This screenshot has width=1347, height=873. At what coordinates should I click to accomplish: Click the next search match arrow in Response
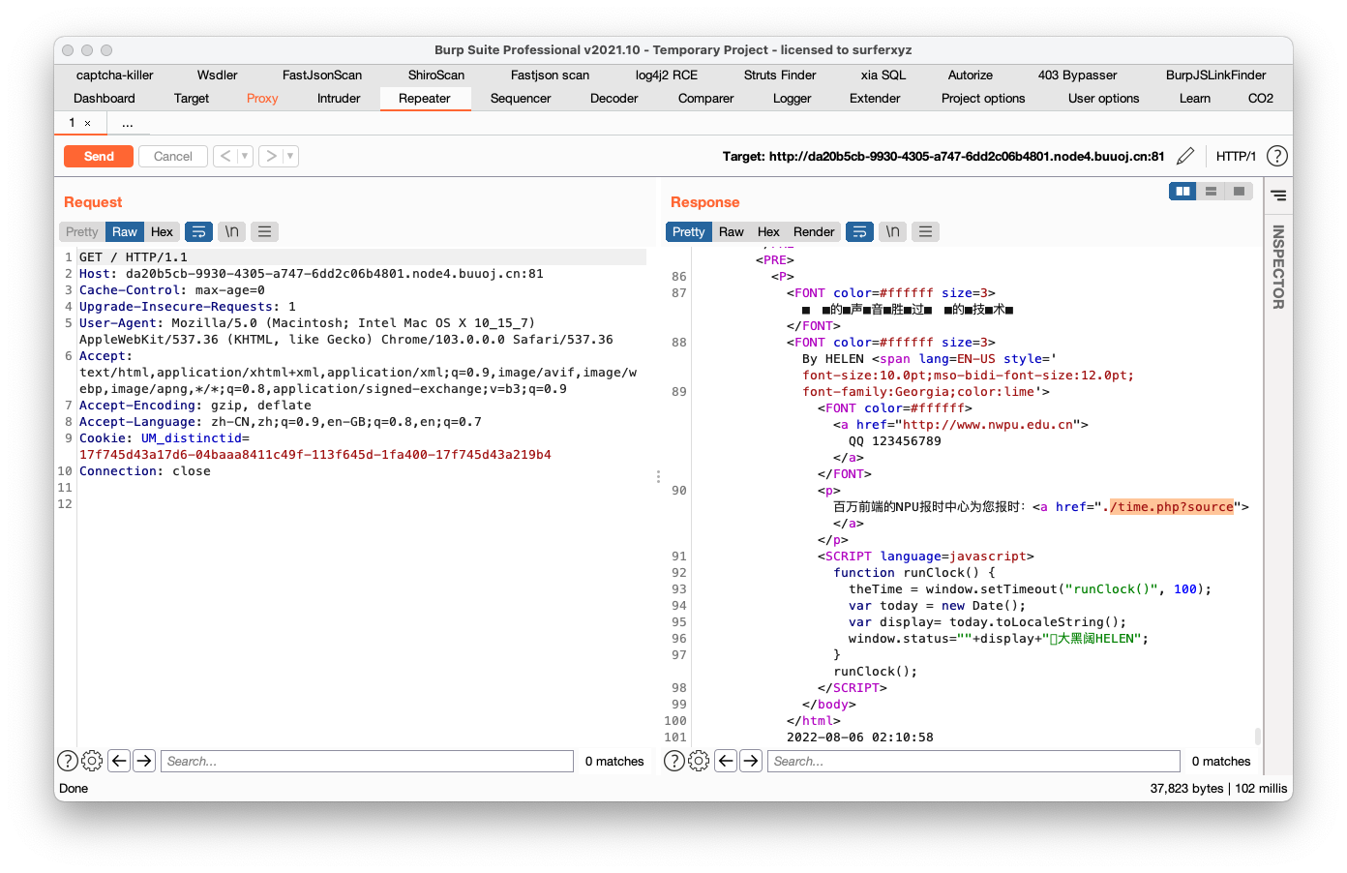pos(751,761)
